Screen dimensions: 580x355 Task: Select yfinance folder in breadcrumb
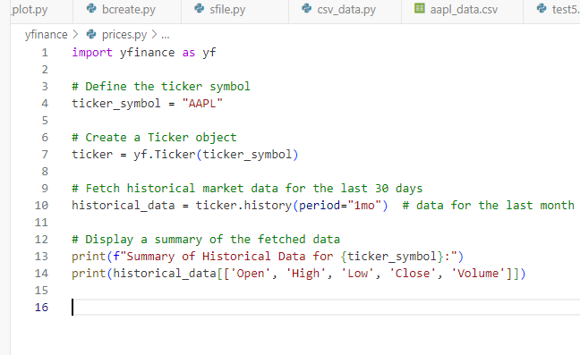coord(47,35)
